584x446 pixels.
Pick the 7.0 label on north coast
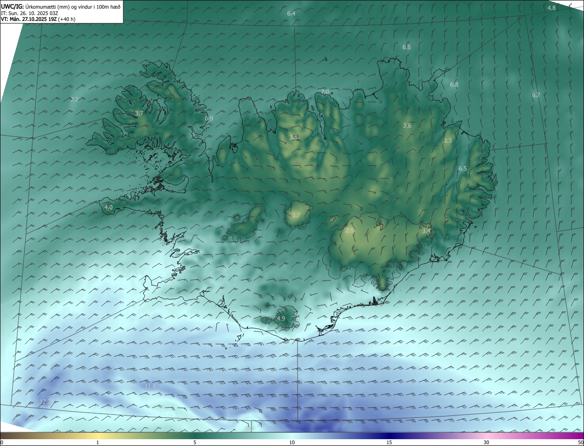(325, 92)
